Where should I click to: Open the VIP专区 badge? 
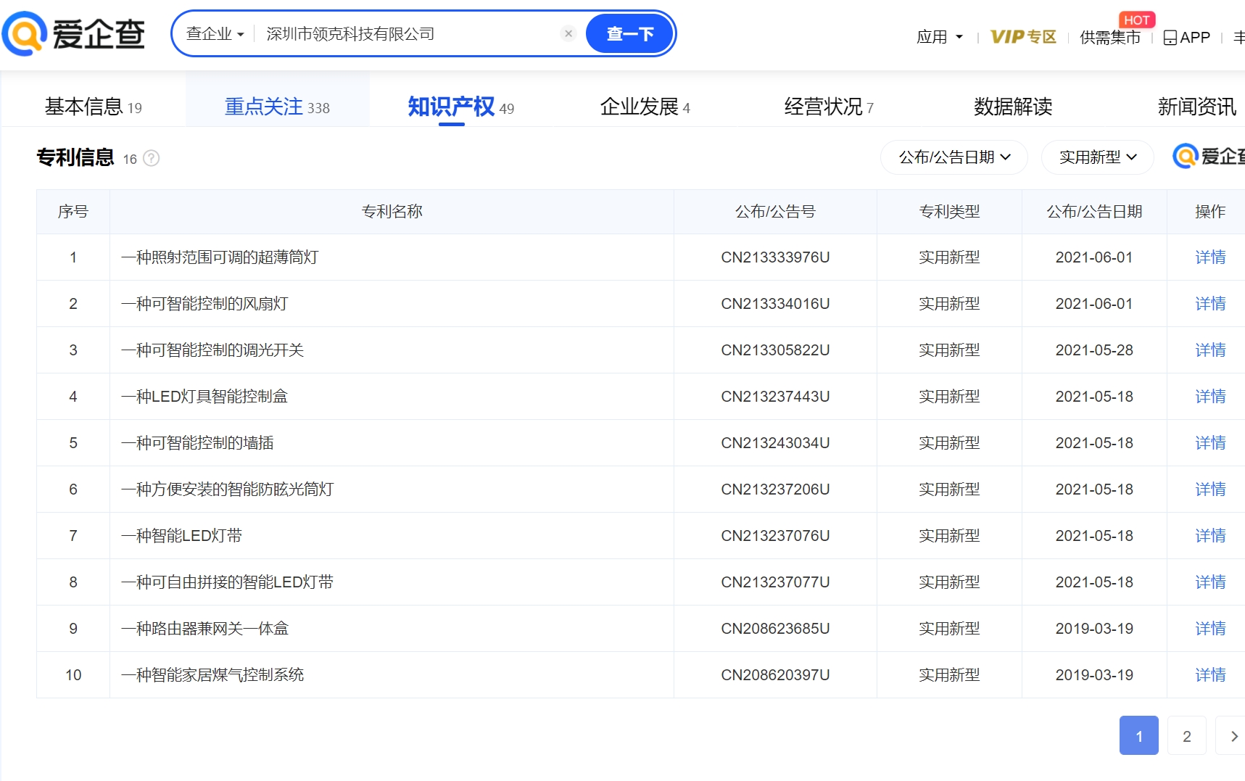point(1022,37)
